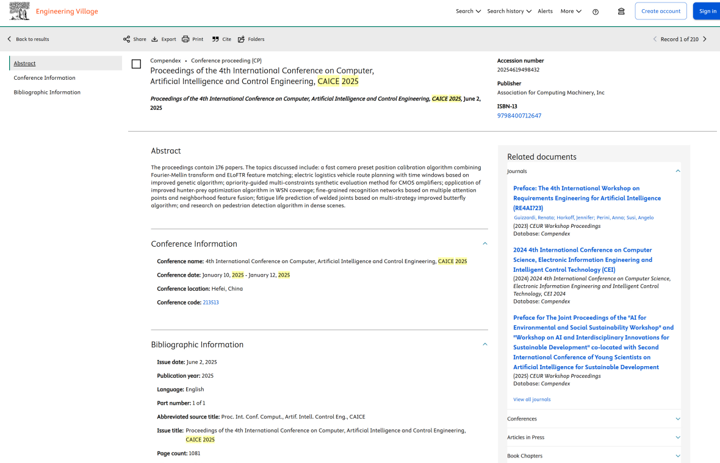The height and width of the screenshot is (463, 720).
Task: Go to next record arrow
Action: point(705,39)
